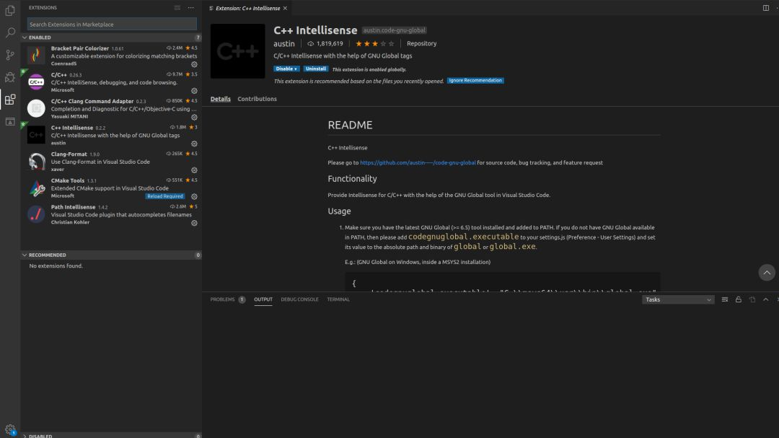Select C/C++ Clang Command Adapter entry
This screenshot has width=779, height=438.
[111, 108]
